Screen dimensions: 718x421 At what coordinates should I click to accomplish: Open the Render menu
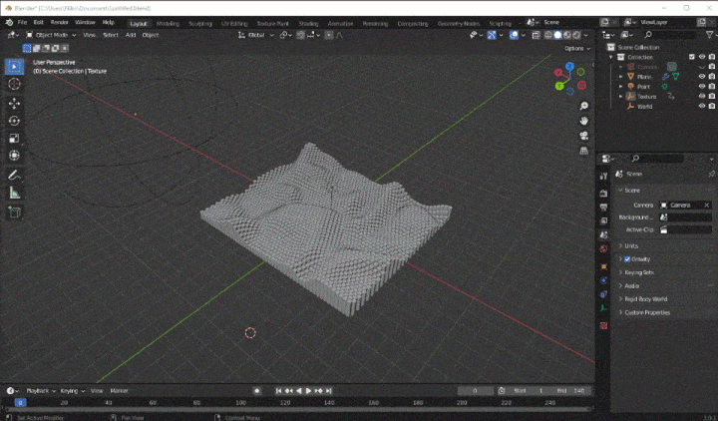pyautogui.click(x=60, y=22)
